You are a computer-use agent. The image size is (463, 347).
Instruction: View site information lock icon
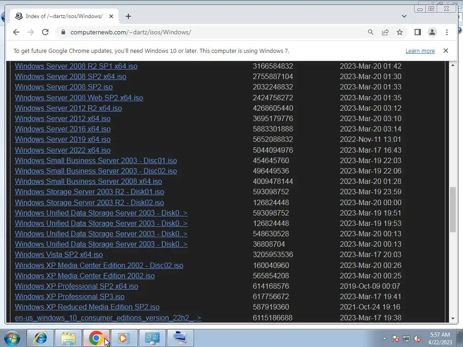(x=63, y=32)
